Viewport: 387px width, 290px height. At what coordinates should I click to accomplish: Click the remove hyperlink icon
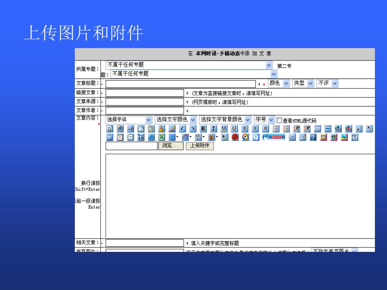point(348,128)
